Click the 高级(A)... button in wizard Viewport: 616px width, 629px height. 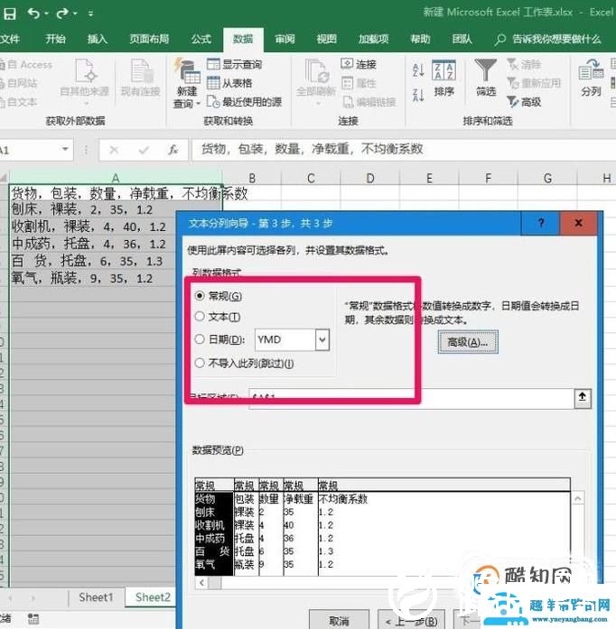click(x=468, y=342)
